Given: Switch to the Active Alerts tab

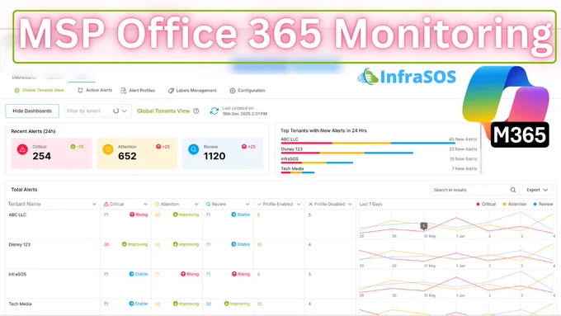Looking at the screenshot, I should pyautogui.click(x=95, y=90).
